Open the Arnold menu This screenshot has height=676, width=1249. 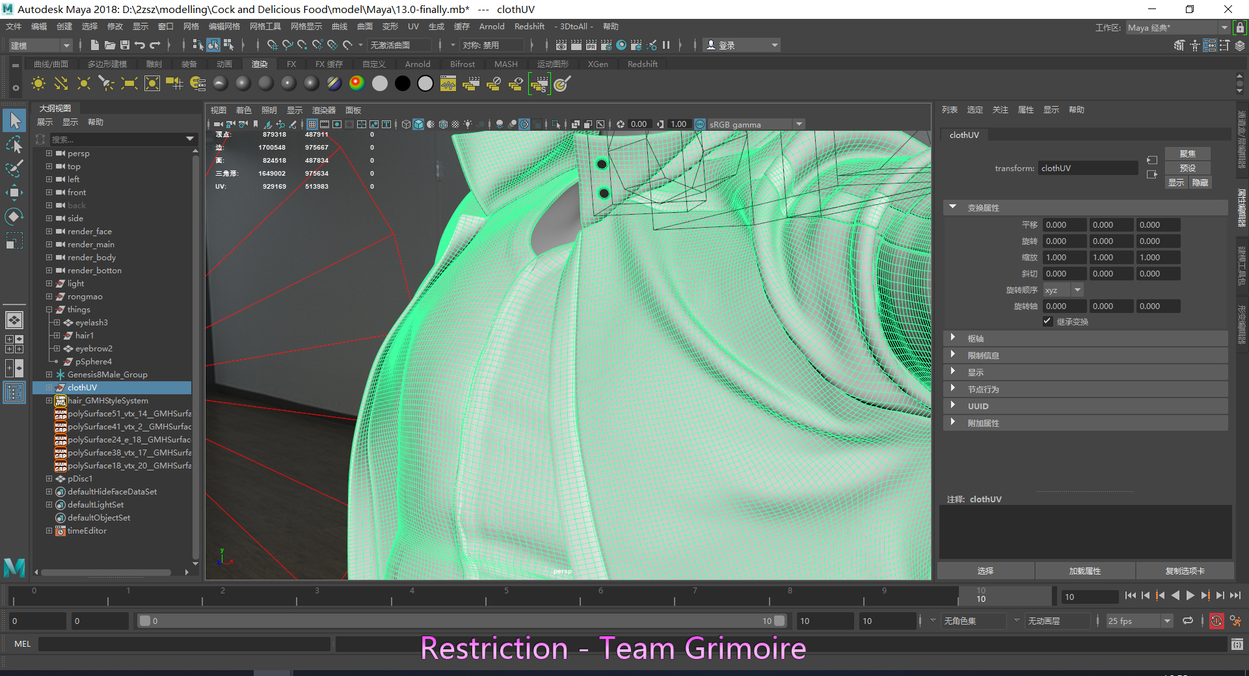491,27
